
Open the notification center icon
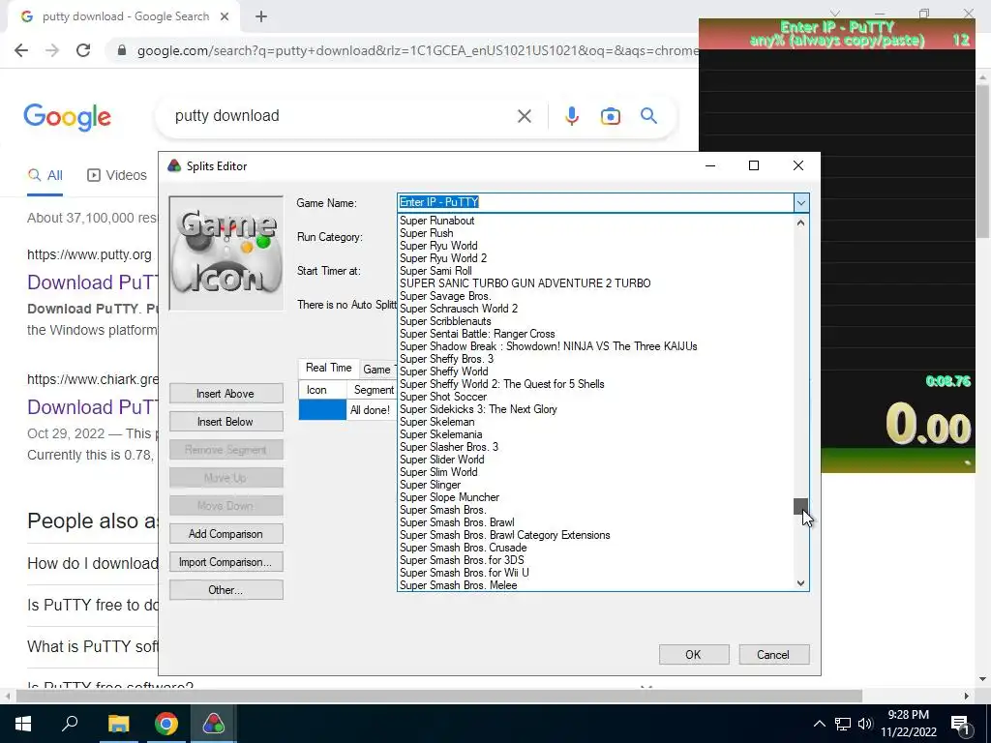pyautogui.click(x=960, y=724)
